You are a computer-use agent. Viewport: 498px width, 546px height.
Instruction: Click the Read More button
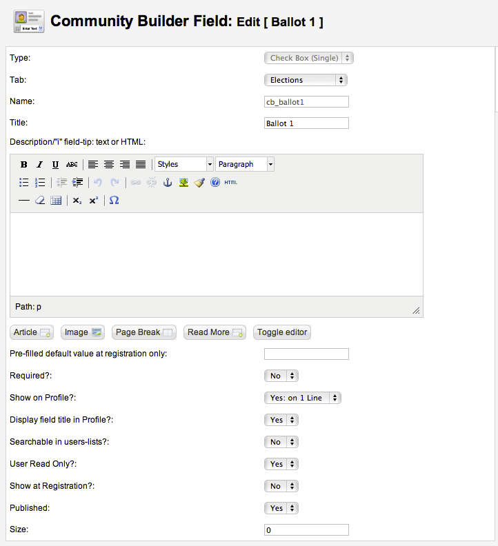(215, 332)
